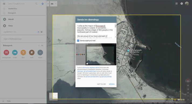Image resolution: width=192 pixels, height=104 pixels.
Task: Toggle transit icon next to car
Action: 42,32
